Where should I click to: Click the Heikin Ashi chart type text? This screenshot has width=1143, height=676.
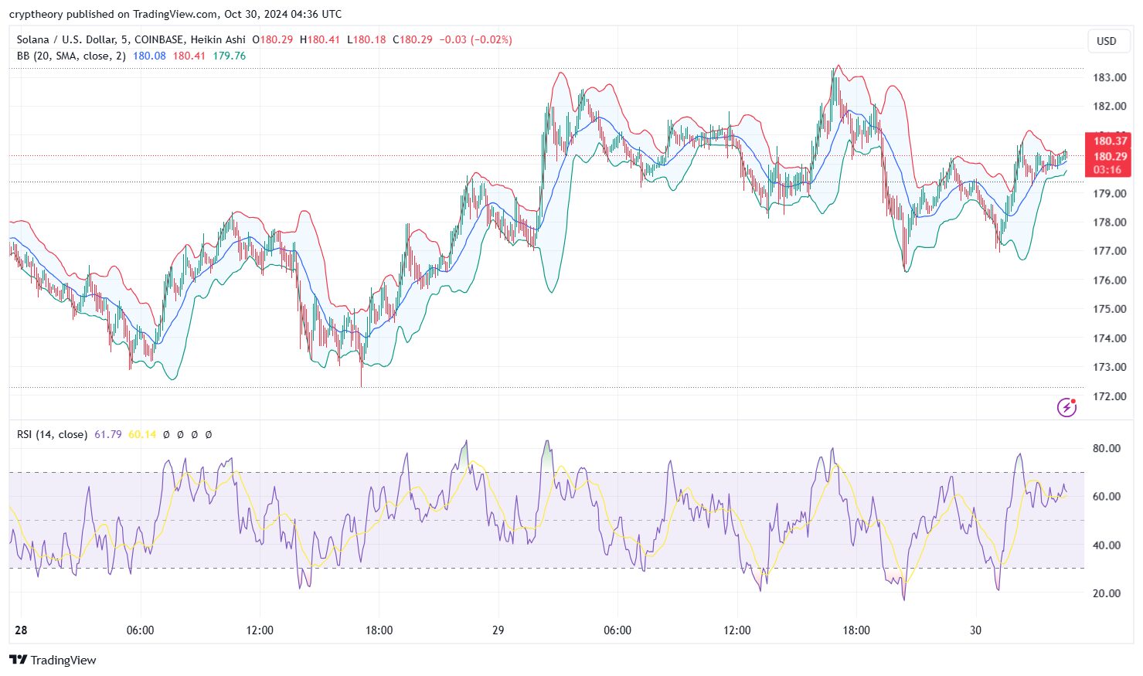click(x=218, y=39)
